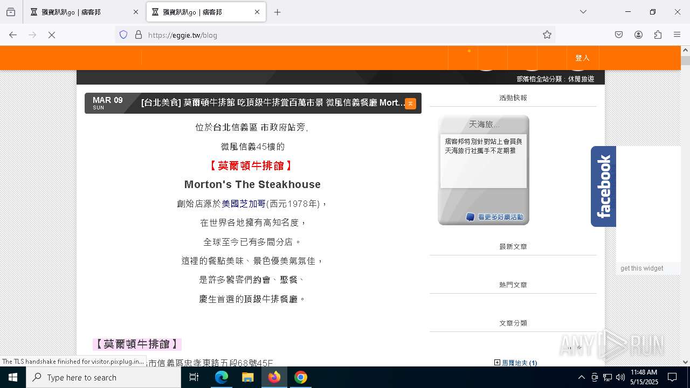Image resolution: width=690 pixels, height=388 pixels.
Task: Click the MAR 09 date badge
Action: click(x=107, y=103)
